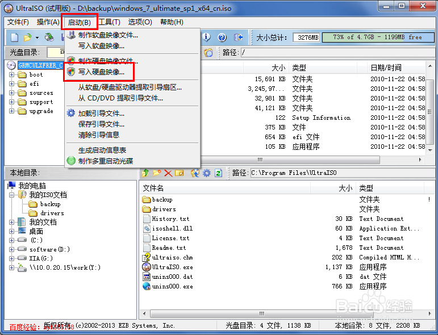The image size is (438, 335).
Task: Click the add files to image icon
Action: 195,173
